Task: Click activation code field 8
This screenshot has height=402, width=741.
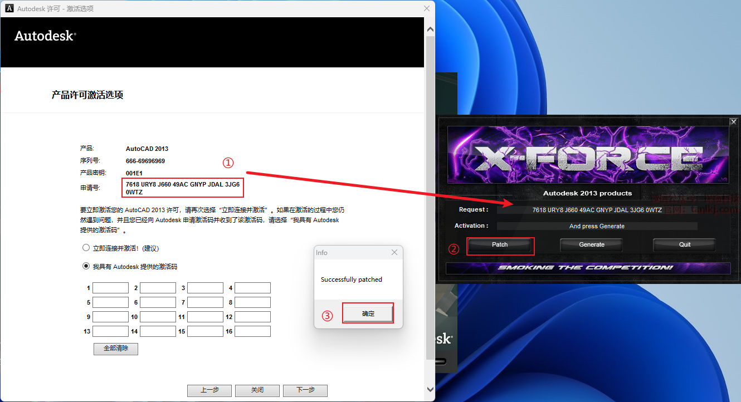Action: 252,302
